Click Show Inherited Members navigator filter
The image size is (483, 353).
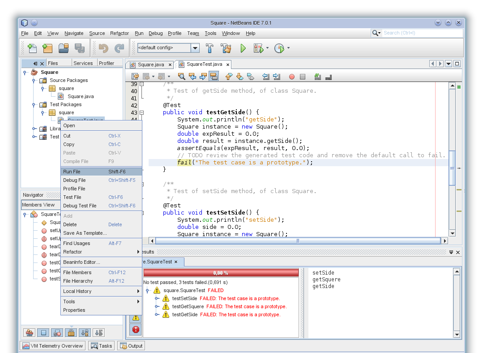pos(30,333)
